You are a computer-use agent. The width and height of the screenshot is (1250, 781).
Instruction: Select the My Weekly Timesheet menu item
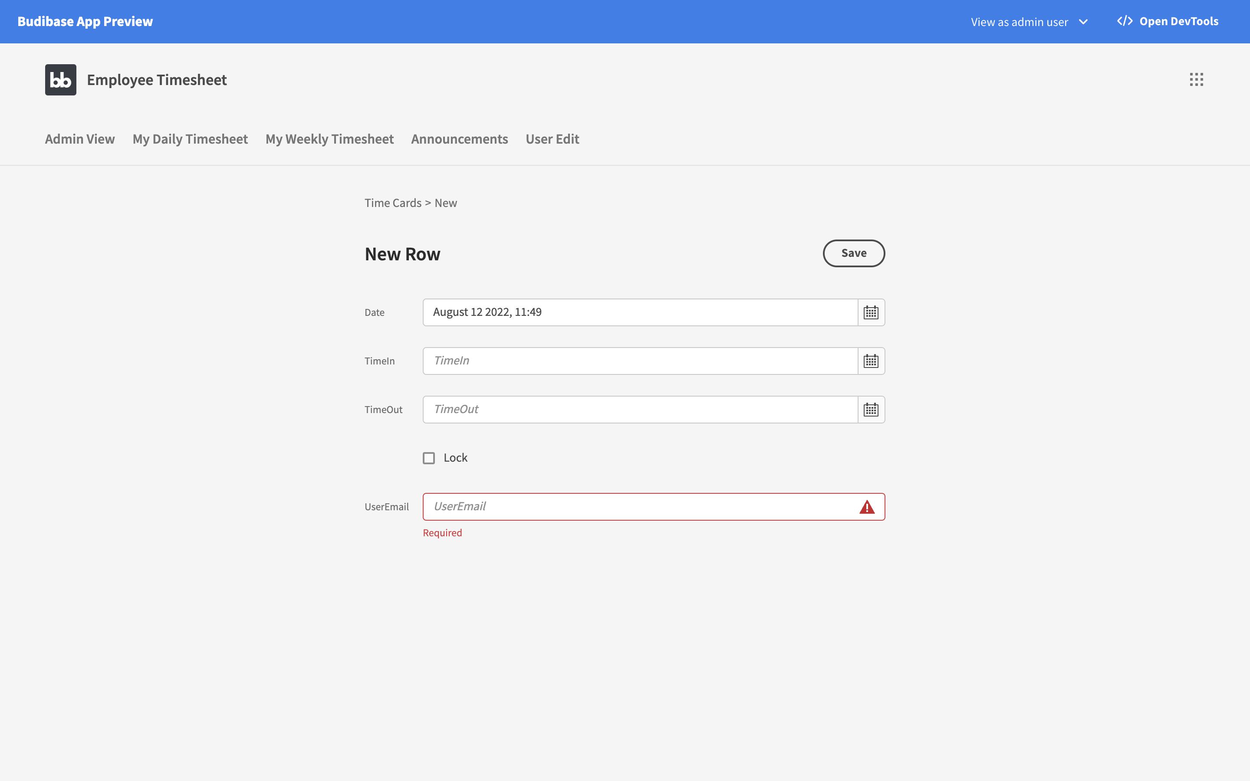[329, 139]
